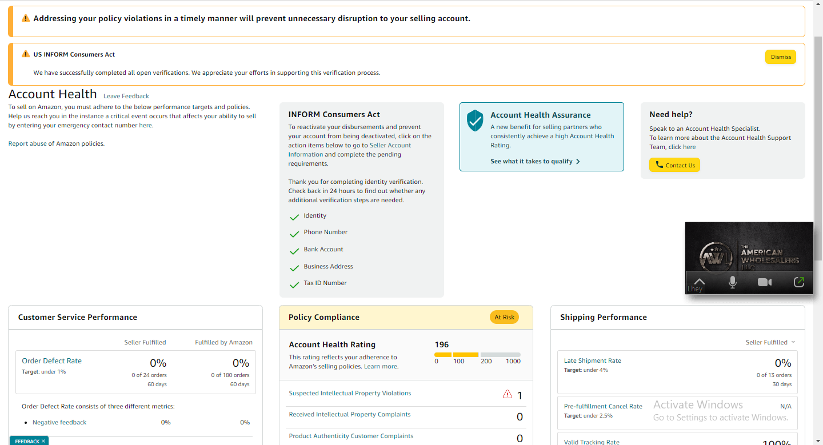Viewport: 823px width, 445px height.
Task: Click the N/A value for Pre-fulfillment Cancel Rate
Action: coord(786,406)
